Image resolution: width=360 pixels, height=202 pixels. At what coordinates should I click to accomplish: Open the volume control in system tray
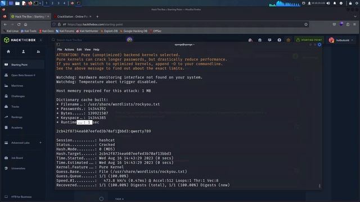point(328,3)
